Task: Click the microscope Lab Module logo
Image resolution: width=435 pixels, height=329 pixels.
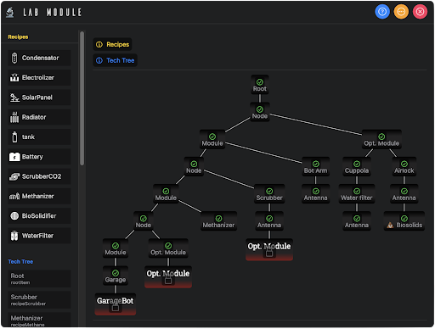Action: point(10,12)
